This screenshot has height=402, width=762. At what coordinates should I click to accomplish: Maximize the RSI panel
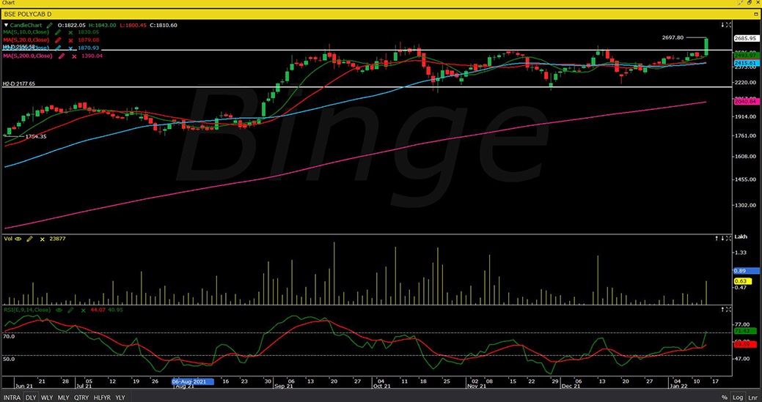728,309
